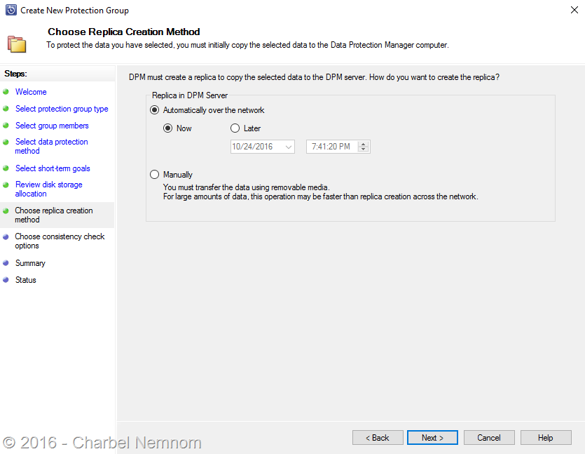This screenshot has height=454, width=585.
Task: Increase time with the spinner up arrow
Action: [364, 143]
